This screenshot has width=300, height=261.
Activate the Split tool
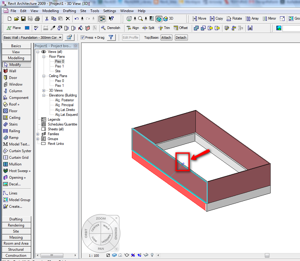[148, 28]
